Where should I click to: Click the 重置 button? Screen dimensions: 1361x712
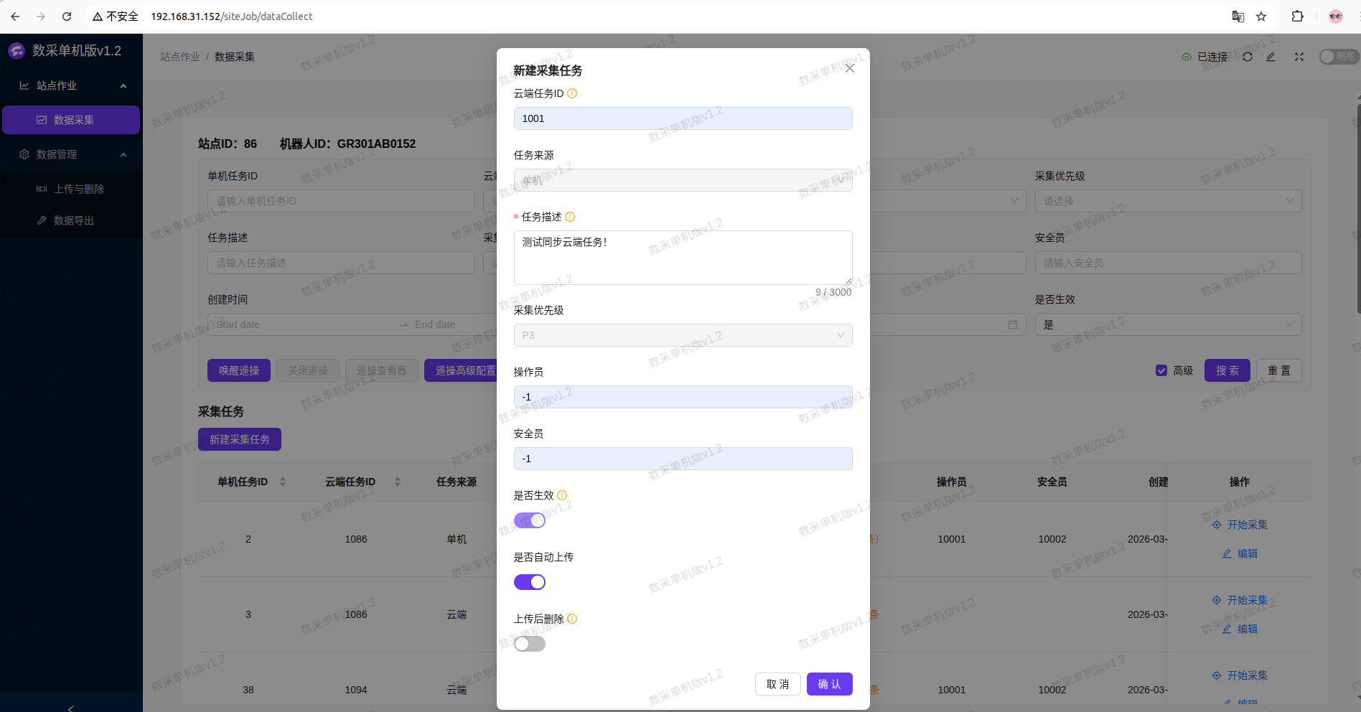coord(1278,370)
